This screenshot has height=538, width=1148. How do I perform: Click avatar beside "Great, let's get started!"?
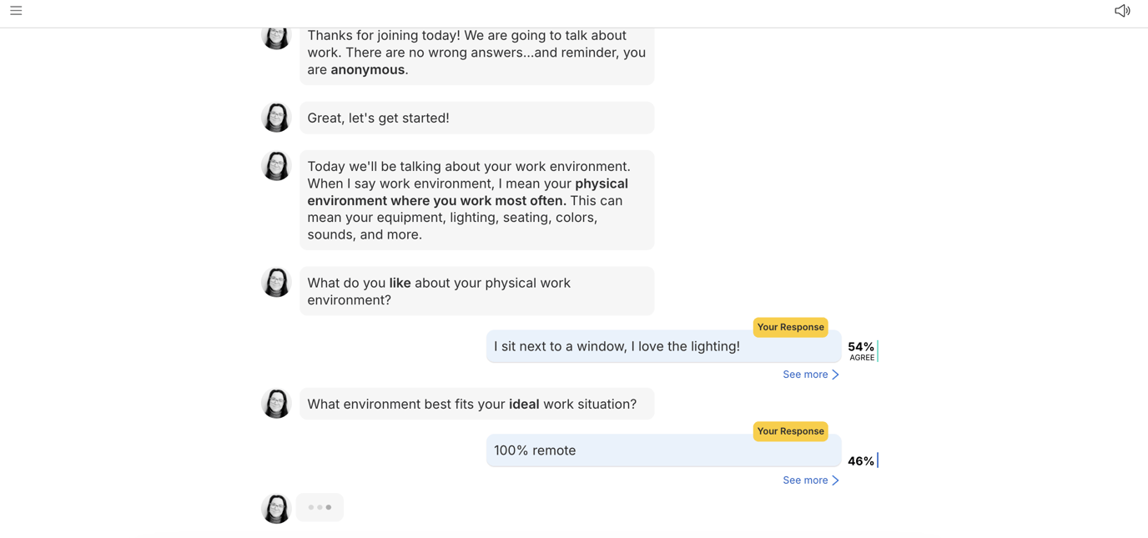pyautogui.click(x=276, y=118)
